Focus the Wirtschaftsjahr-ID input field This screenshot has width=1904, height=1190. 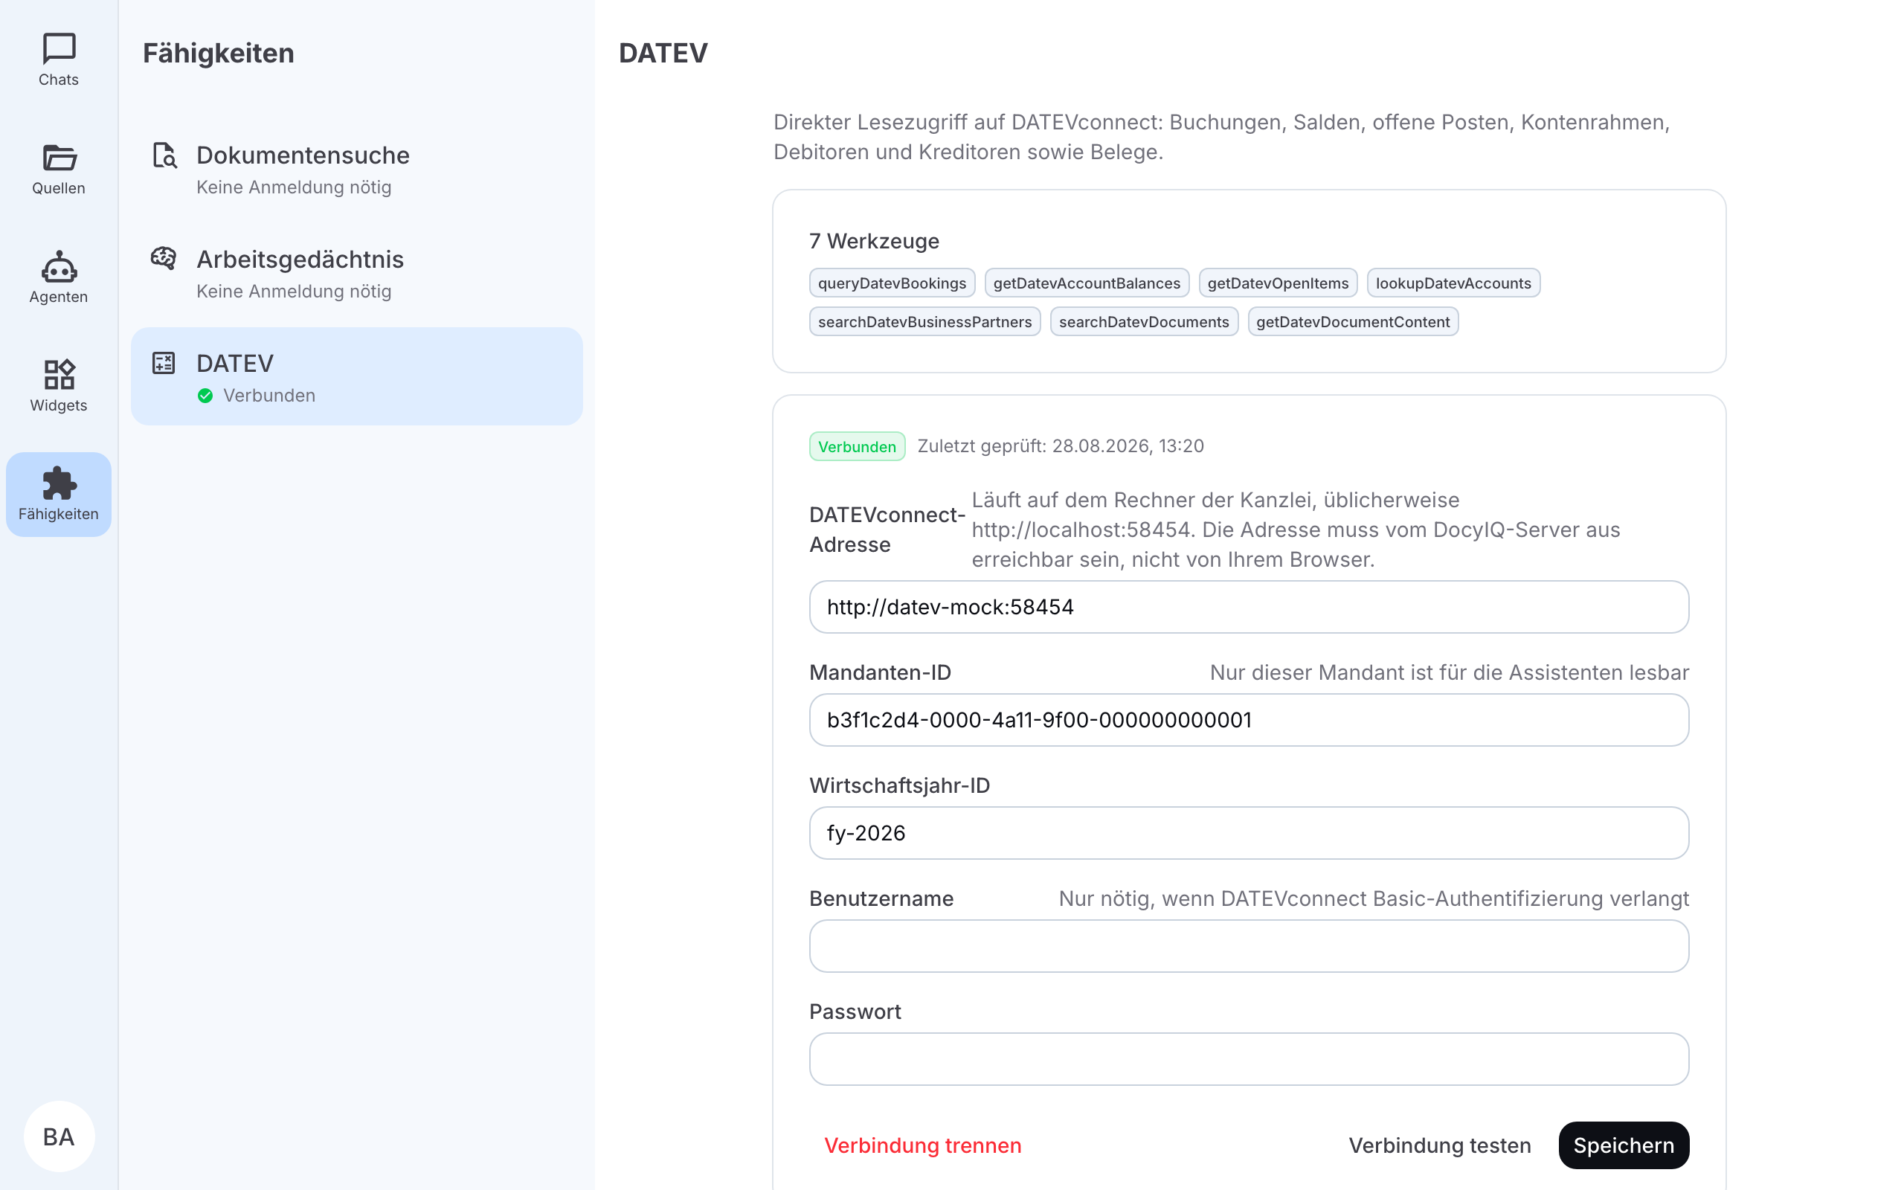(x=1249, y=833)
